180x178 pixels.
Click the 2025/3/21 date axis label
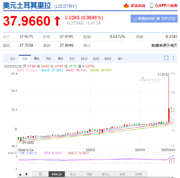(168, 150)
